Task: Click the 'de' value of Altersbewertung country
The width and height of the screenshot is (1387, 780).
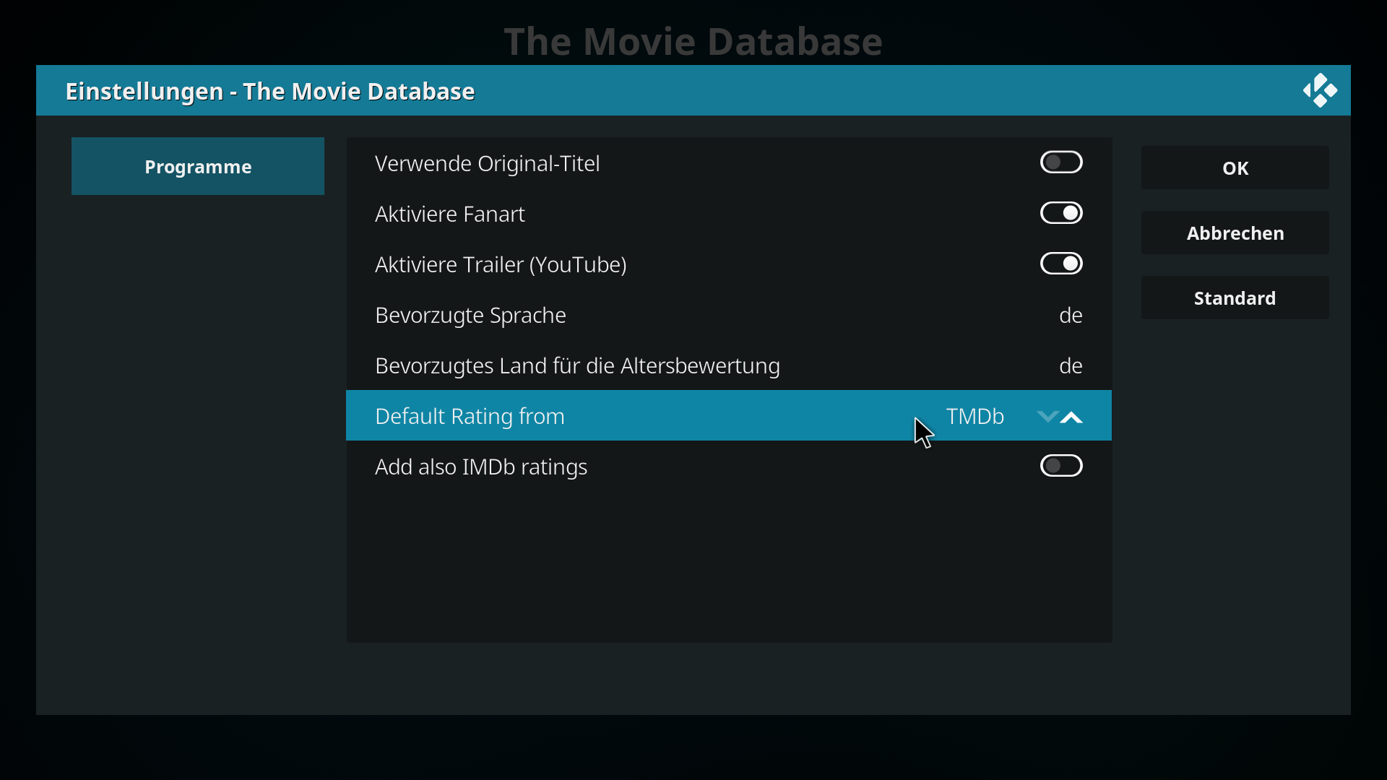Action: pyautogui.click(x=1071, y=365)
